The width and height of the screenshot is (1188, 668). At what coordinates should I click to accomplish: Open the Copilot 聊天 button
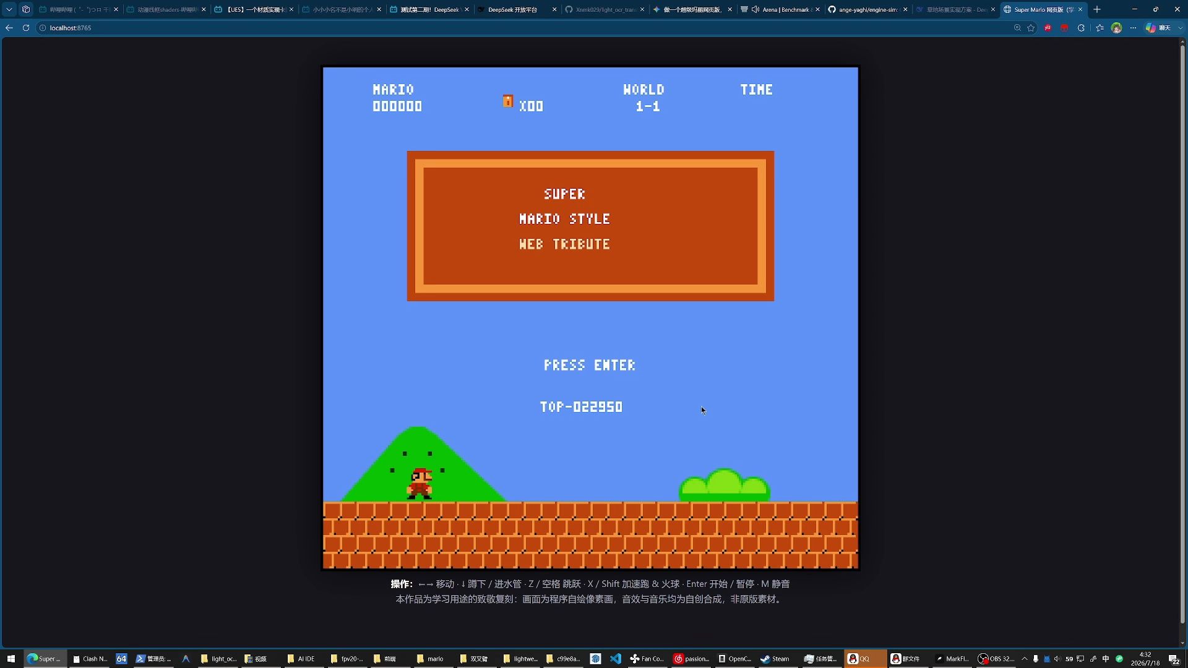(1158, 28)
